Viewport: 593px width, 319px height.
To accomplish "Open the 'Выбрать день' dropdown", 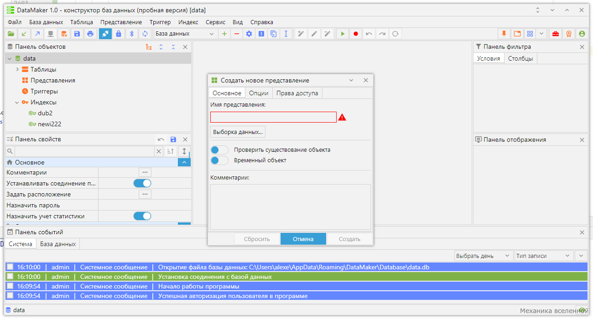I will click(484, 256).
